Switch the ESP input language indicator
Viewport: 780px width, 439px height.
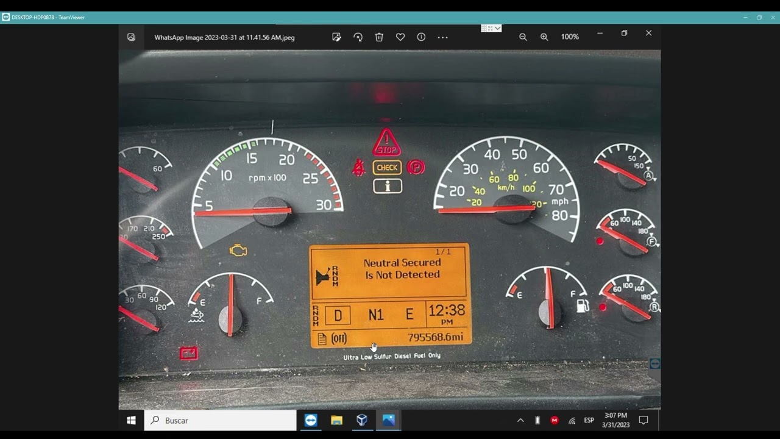(589, 420)
